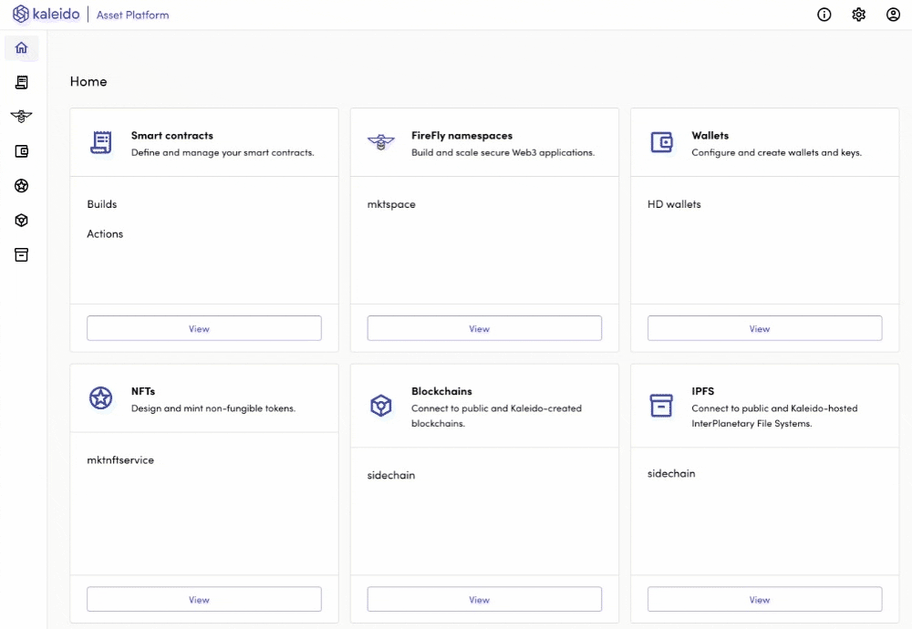Click the FireFly namespaces card title
The width and height of the screenshot is (912, 629).
[461, 136]
